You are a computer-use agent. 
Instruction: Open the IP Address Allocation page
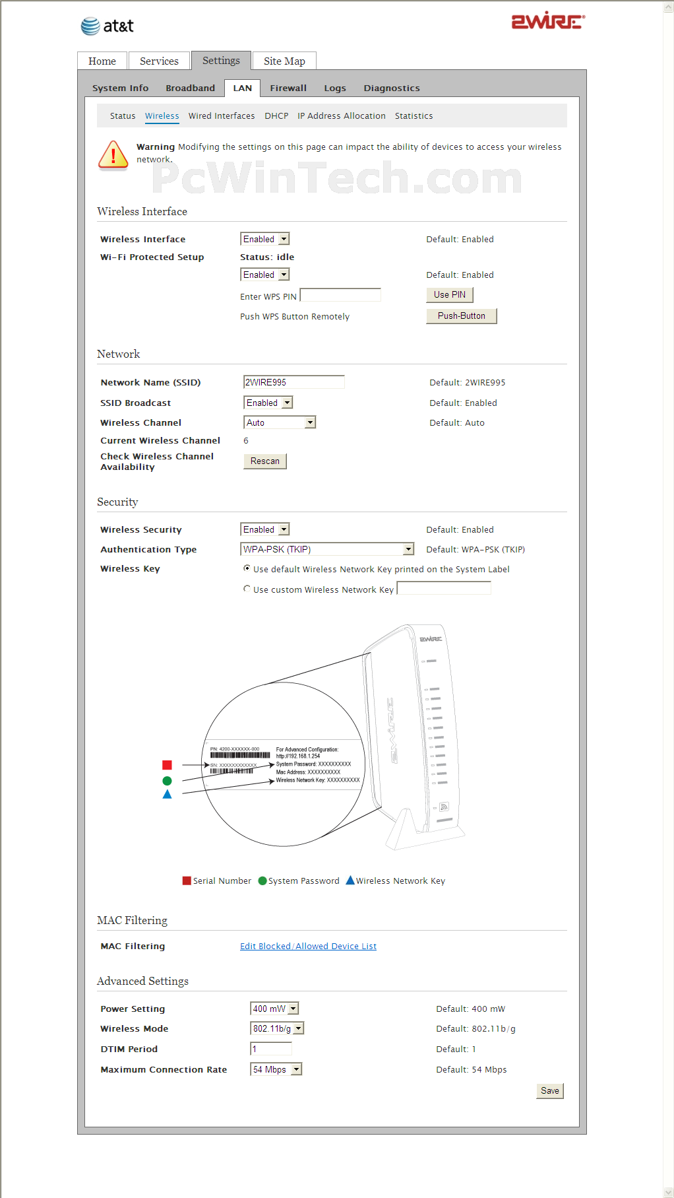tap(342, 116)
